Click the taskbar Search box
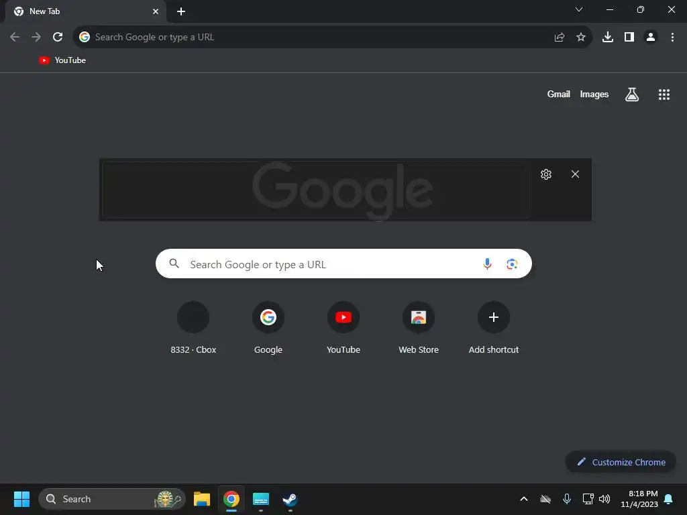Viewport: 687px width, 515px height. coord(112,499)
